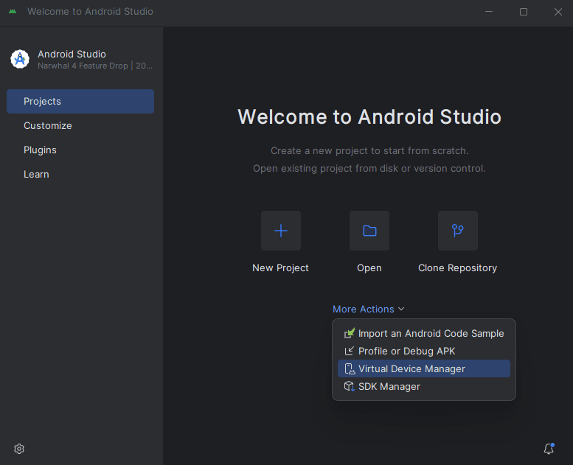Click the Android icon in title bar
This screenshot has height=465, width=573.
coord(13,12)
